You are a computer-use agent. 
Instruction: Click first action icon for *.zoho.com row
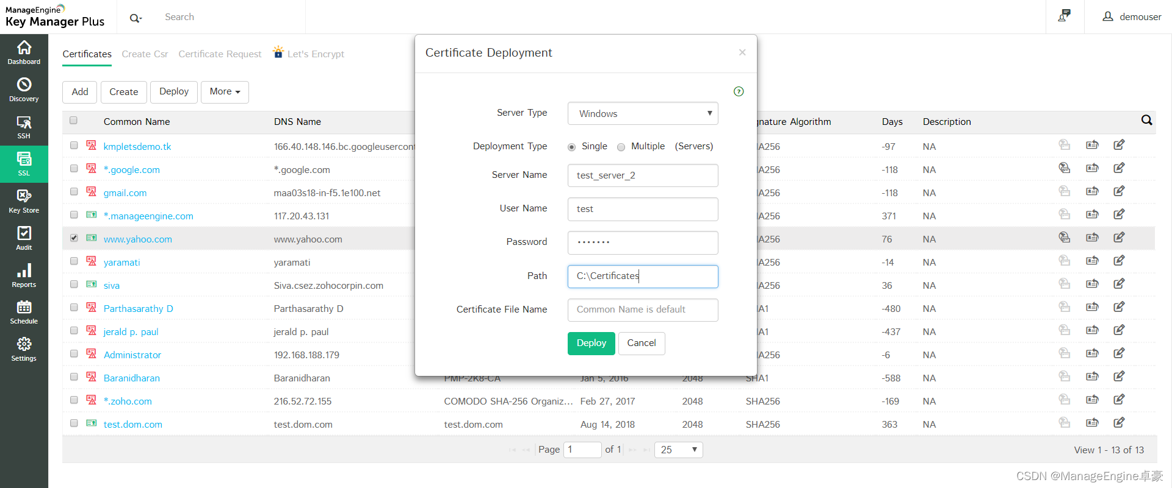click(1065, 400)
